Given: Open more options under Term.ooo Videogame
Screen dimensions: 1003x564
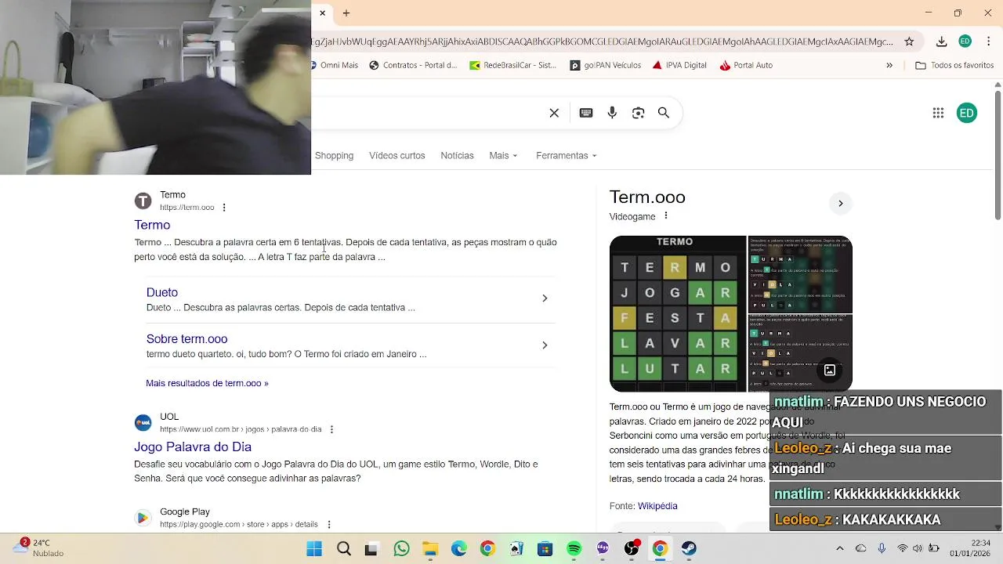Looking at the screenshot, I should (666, 216).
